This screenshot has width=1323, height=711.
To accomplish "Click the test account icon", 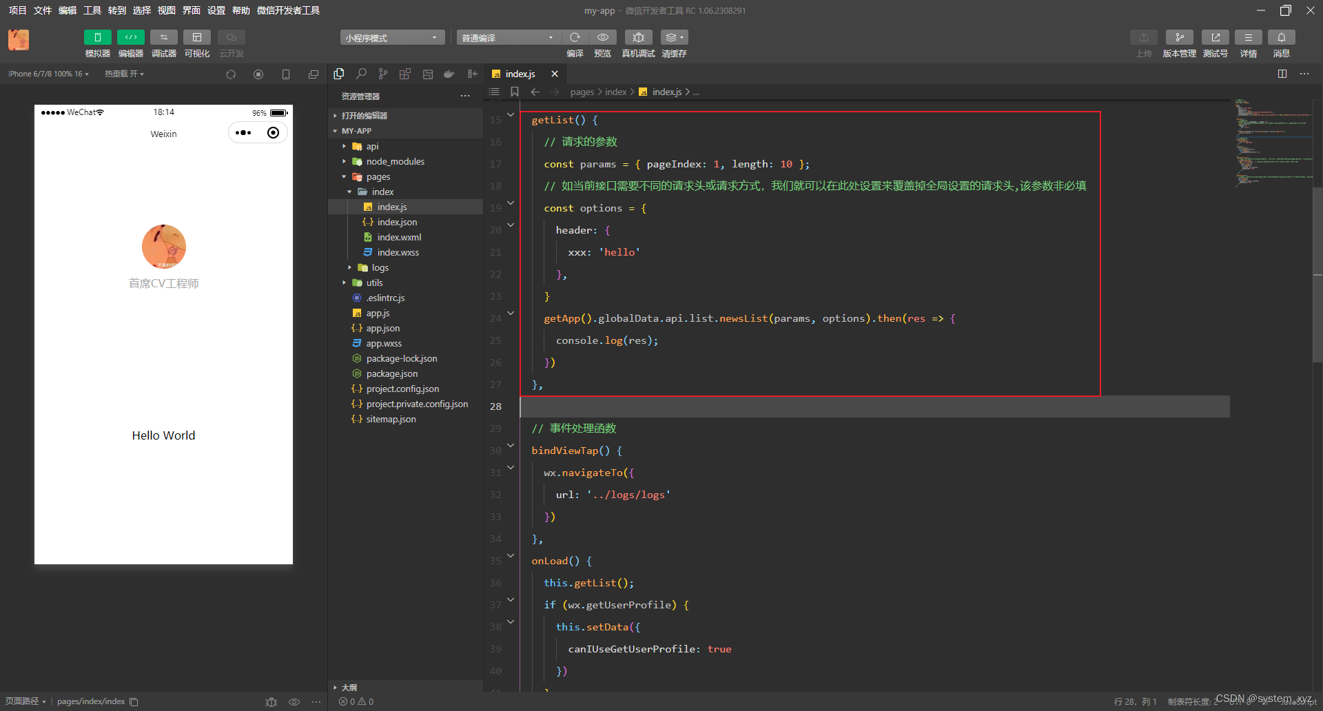I will pyautogui.click(x=1216, y=37).
